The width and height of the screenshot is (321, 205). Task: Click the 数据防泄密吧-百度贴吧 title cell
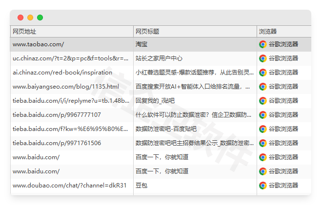[x=166, y=129]
